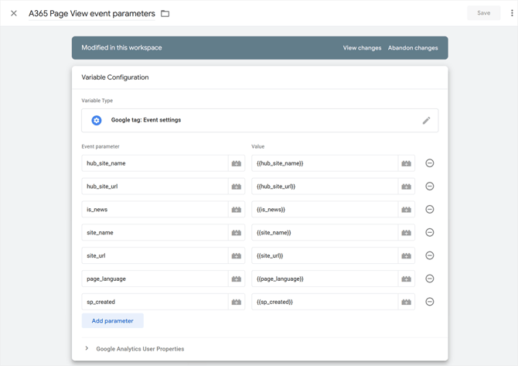Open the three-dot more options menu
518x366 pixels.
tap(512, 13)
